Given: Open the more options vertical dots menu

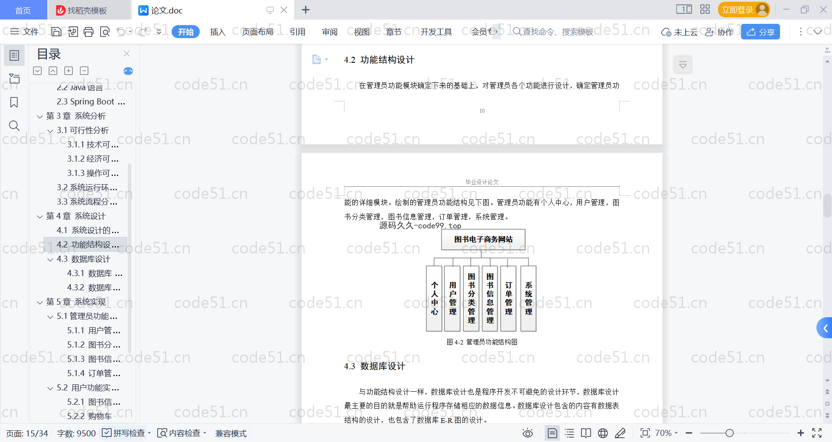Looking at the screenshot, I should [x=800, y=32].
